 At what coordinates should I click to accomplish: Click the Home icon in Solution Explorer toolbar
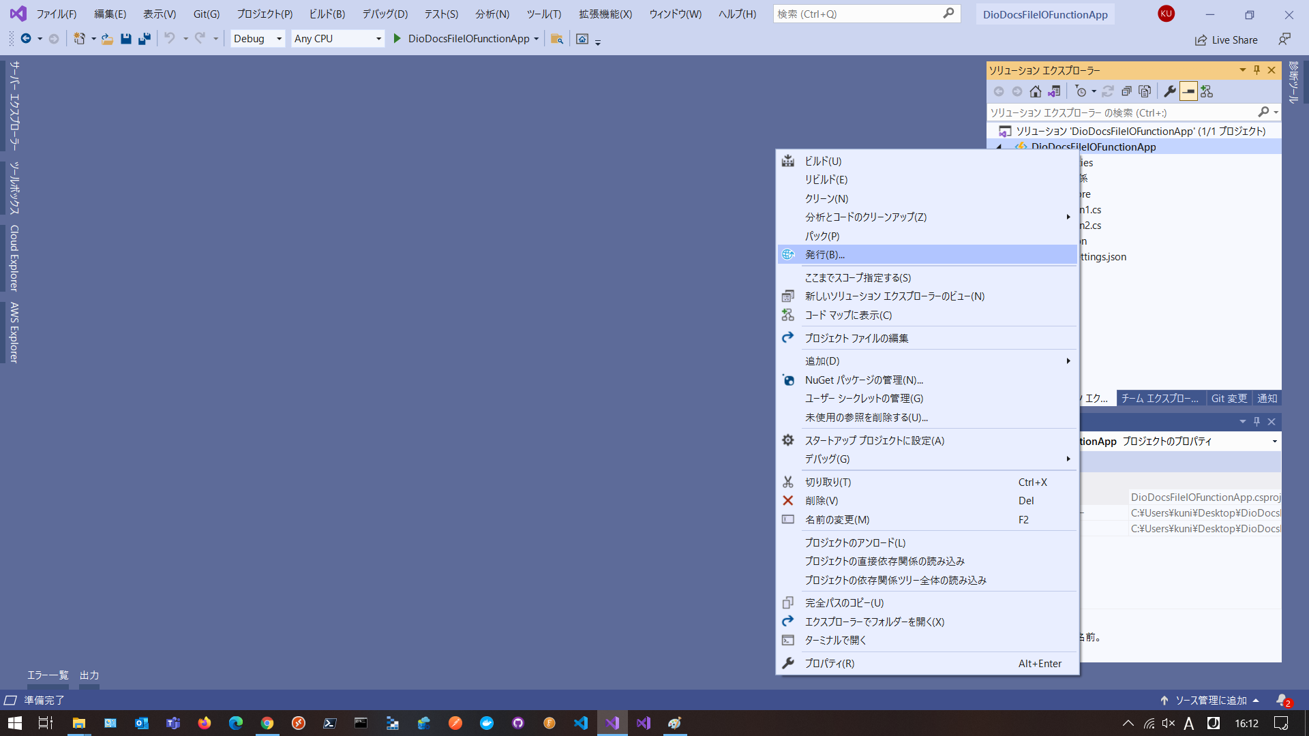coord(1035,91)
